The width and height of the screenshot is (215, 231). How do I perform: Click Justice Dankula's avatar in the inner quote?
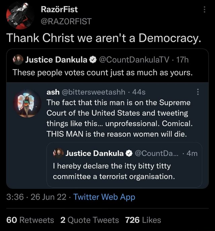(x=58, y=153)
